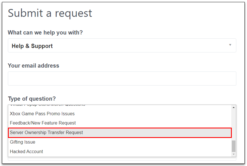Click the email address input field
The height and width of the screenshot is (166, 247).
tap(122, 79)
